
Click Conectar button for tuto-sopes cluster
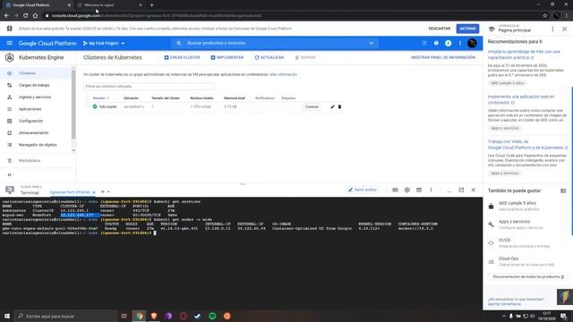tap(312, 106)
